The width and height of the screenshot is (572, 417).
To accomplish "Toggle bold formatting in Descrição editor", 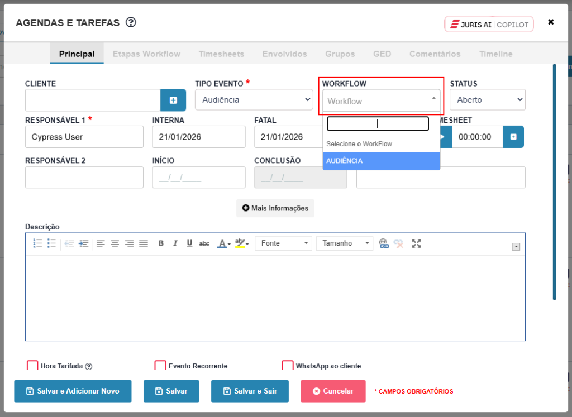I will click(x=161, y=243).
